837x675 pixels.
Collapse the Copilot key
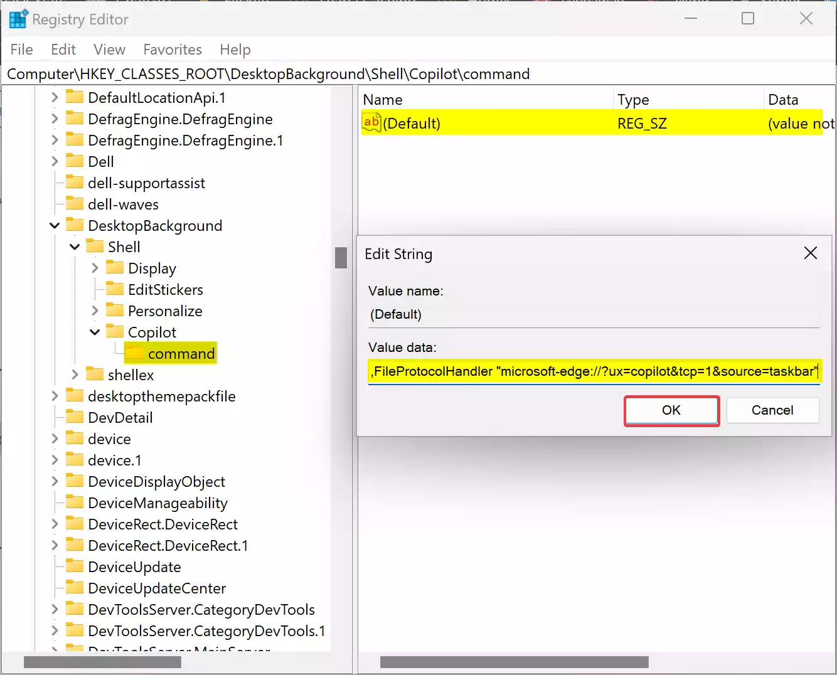[95, 332]
